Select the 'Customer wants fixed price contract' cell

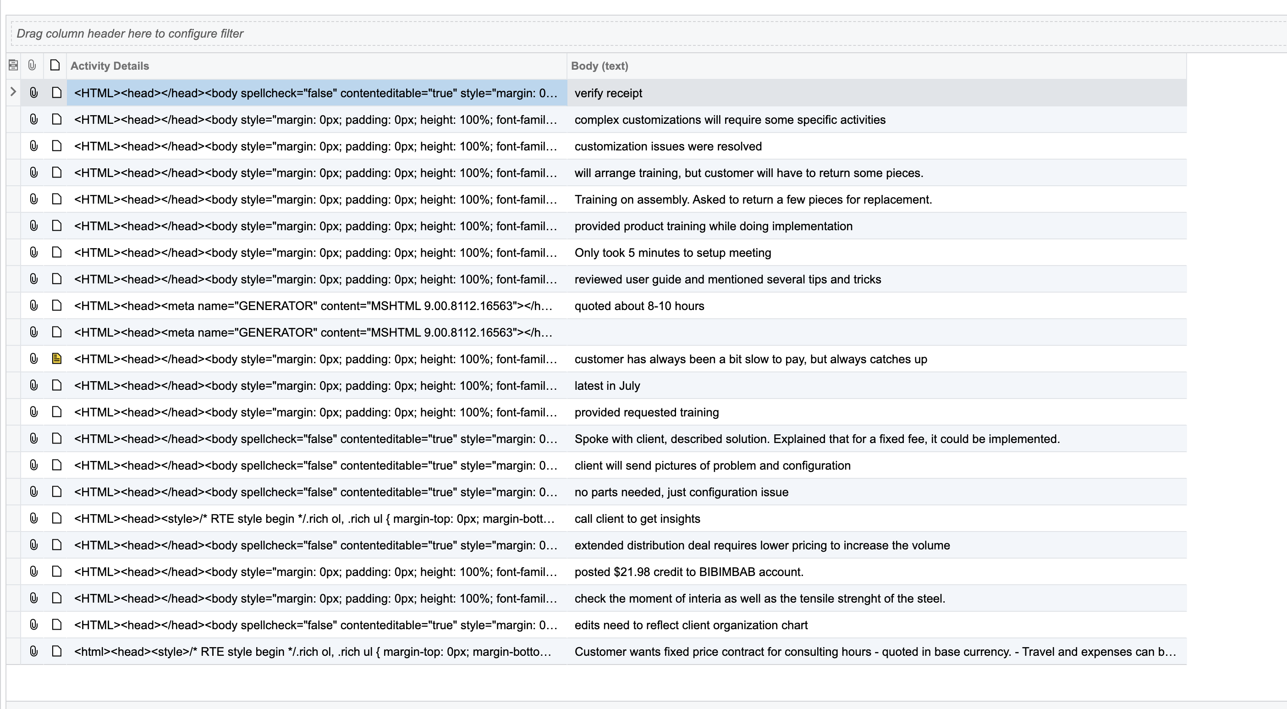874,652
